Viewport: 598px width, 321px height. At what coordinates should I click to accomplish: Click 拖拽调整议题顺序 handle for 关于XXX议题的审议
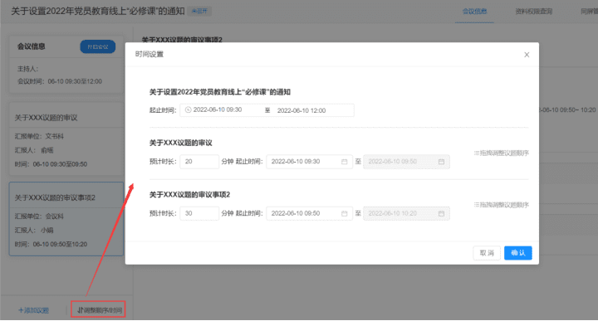click(501, 153)
